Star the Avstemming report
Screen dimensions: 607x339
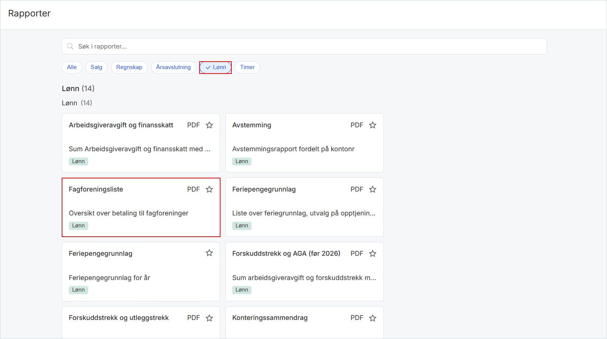(x=373, y=125)
